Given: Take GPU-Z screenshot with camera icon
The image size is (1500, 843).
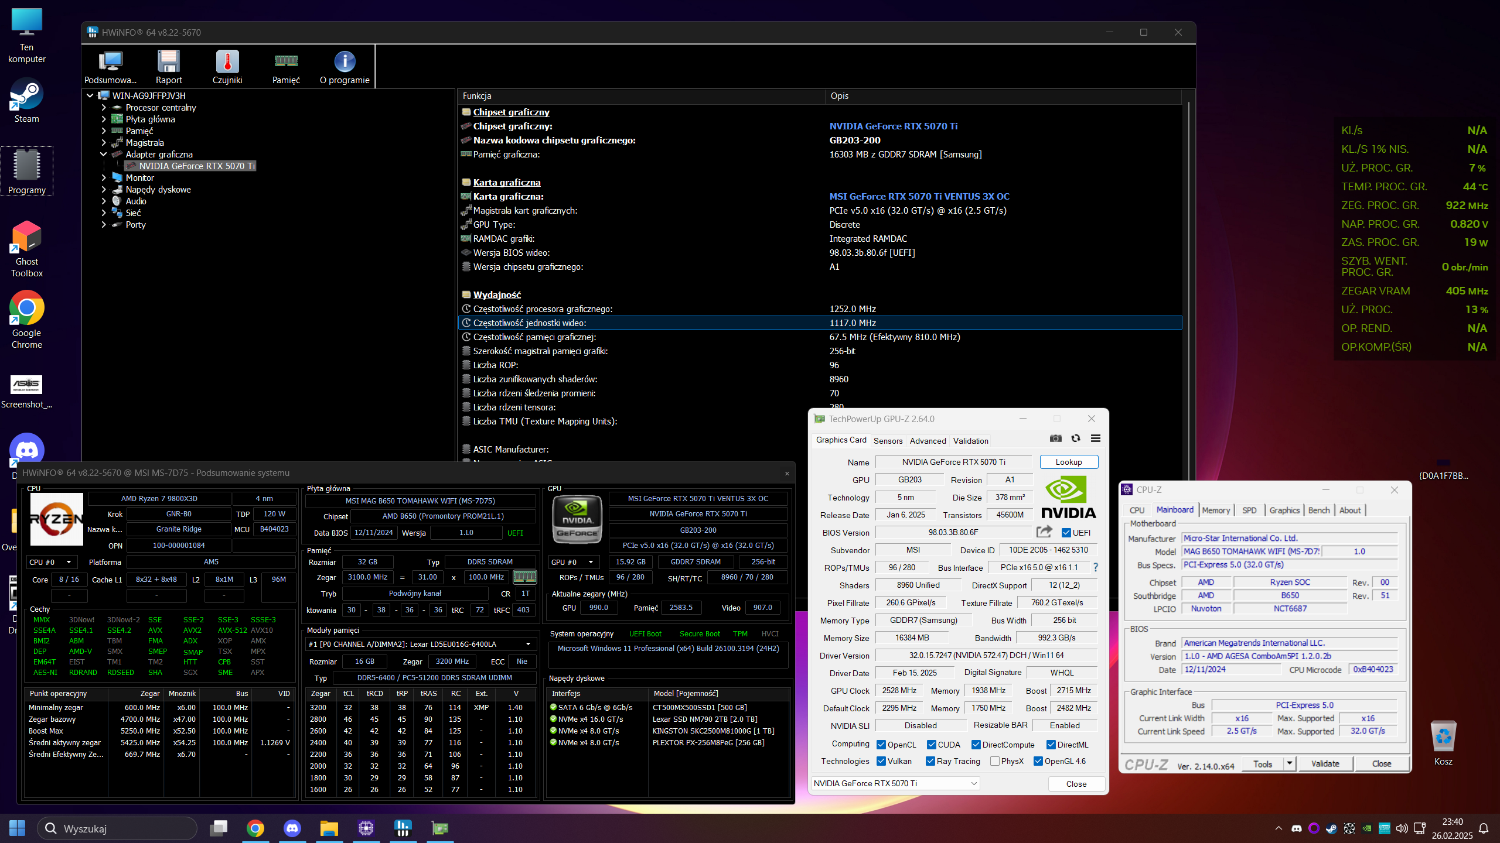Looking at the screenshot, I should pos(1056,438).
